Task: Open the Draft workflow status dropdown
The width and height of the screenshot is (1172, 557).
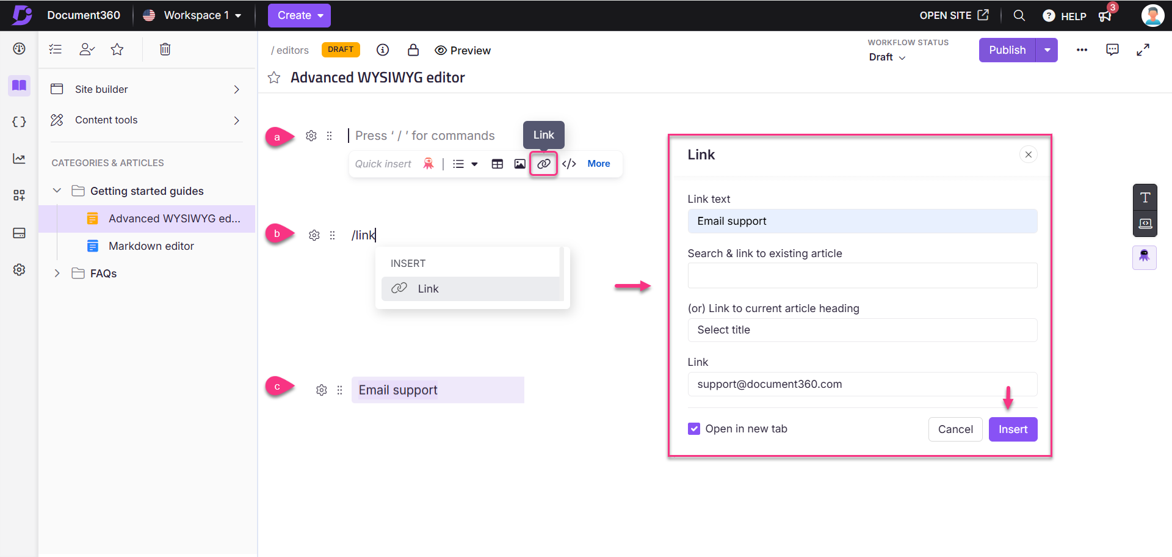Action: pos(887,57)
